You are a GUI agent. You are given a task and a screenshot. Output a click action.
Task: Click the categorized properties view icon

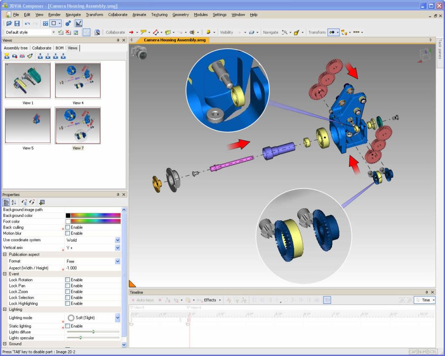tap(7, 202)
